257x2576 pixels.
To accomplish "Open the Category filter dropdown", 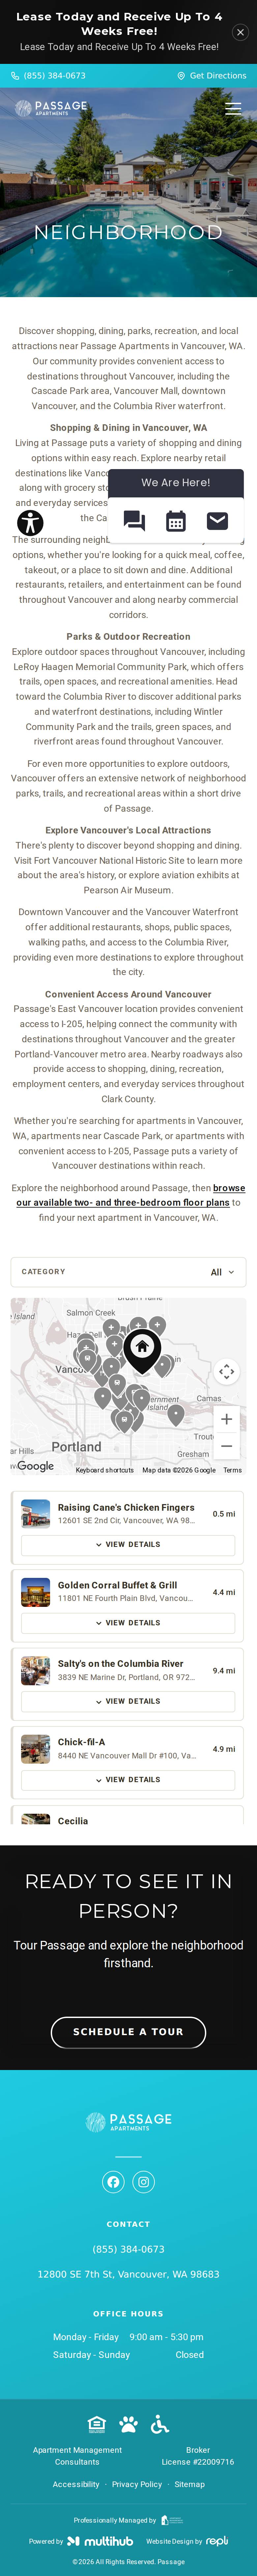I will click(128, 1272).
